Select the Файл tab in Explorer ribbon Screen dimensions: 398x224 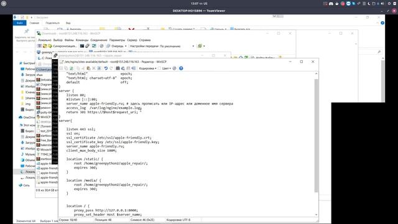(19, 23)
